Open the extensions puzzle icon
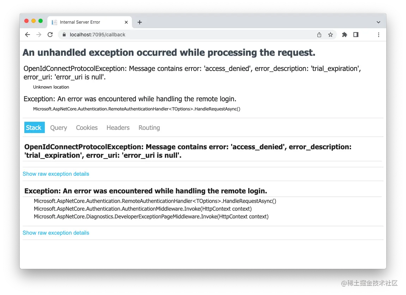The width and height of the screenshot is (406, 295). [x=344, y=35]
